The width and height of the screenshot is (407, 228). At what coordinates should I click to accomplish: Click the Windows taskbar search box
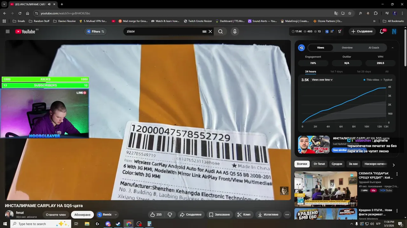pyautogui.click(x=40, y=224)
